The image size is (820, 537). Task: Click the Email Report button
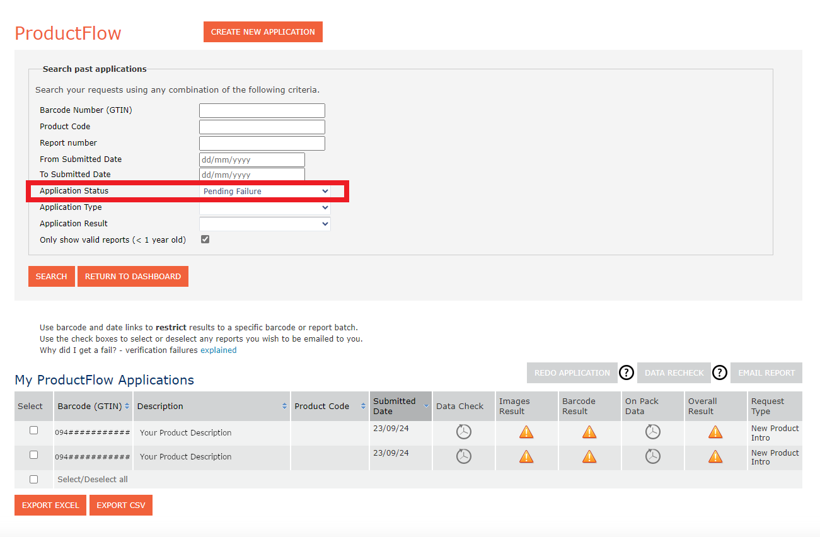(x=766, y=372)
